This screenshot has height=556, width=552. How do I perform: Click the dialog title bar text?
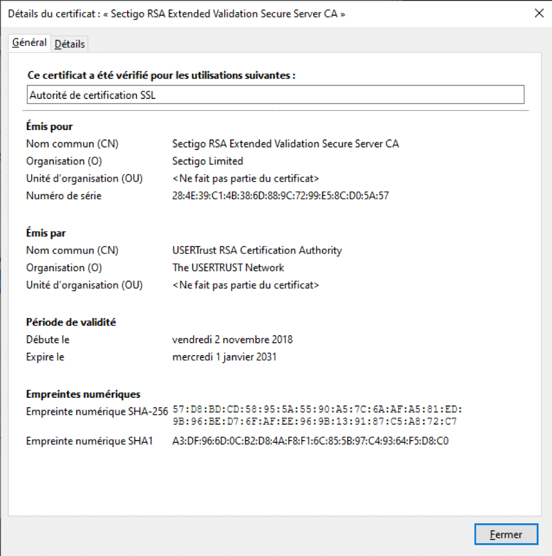coord(176,13)
